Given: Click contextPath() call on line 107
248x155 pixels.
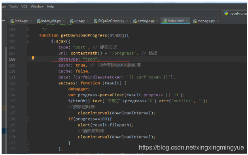Looking at the screenshot, I should [x=86, y=53].
